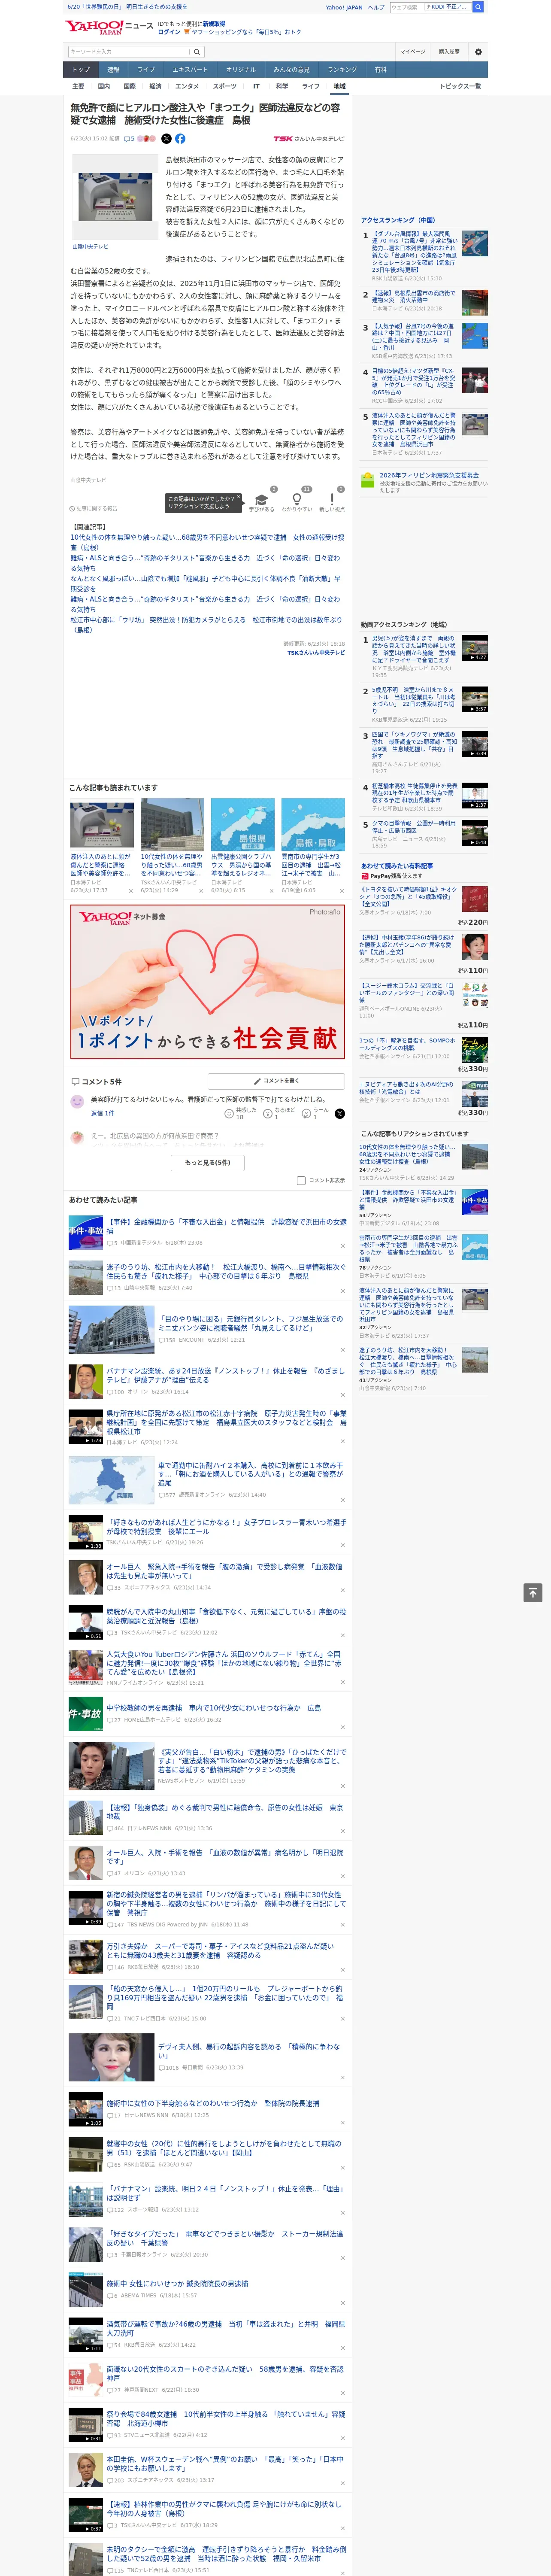Click the ヘルプ link in header
551x2576 pixels.
pyautogui.click(x=376, y=7)
